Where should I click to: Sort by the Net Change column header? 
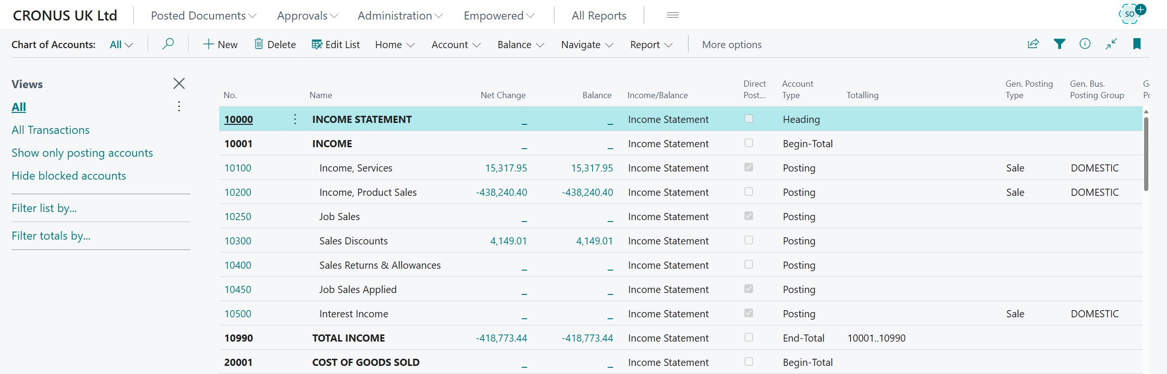(503, 95)
